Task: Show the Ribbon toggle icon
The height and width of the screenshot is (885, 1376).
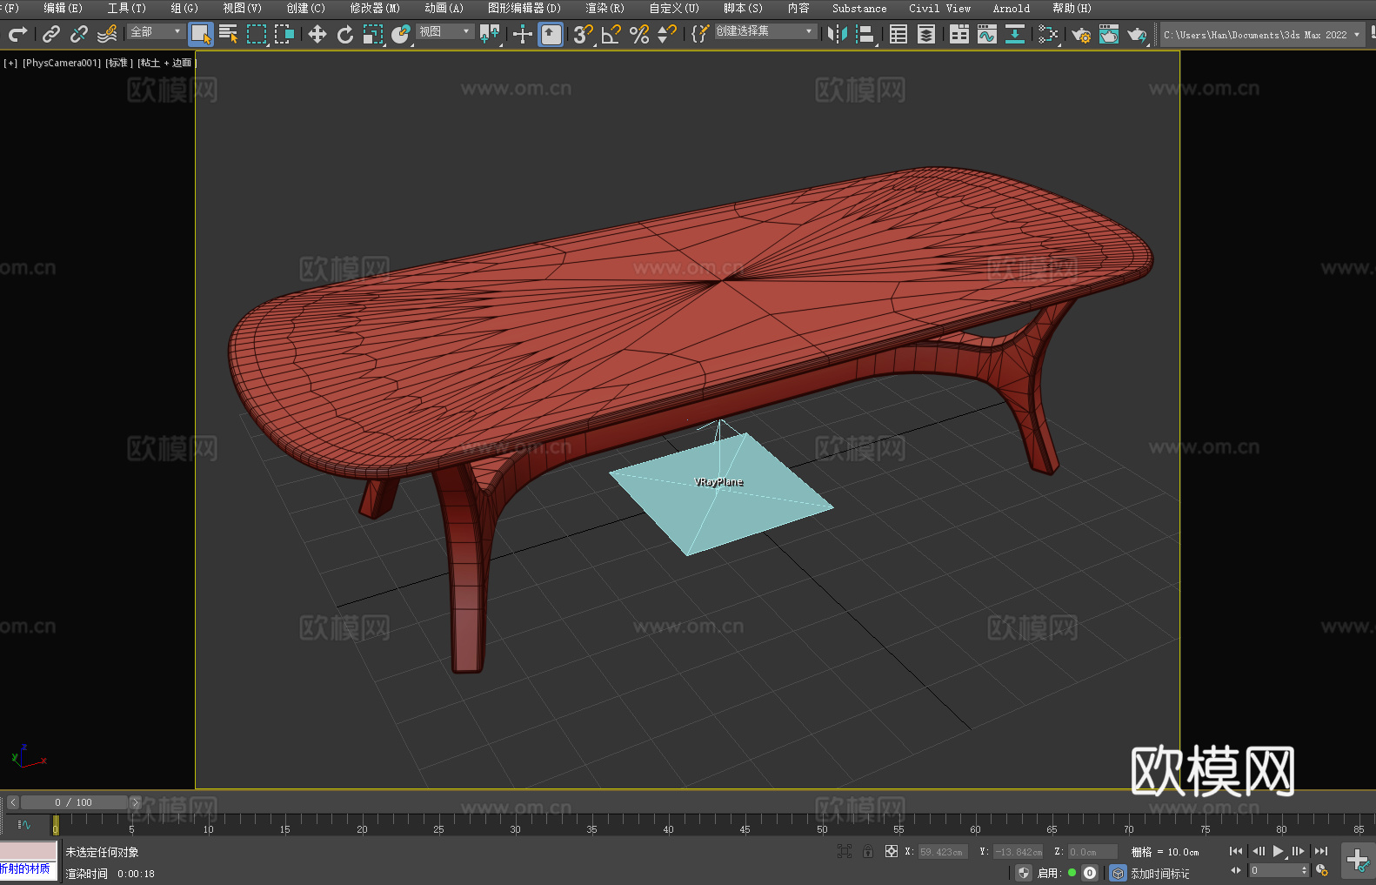Action: coord(959,34)
